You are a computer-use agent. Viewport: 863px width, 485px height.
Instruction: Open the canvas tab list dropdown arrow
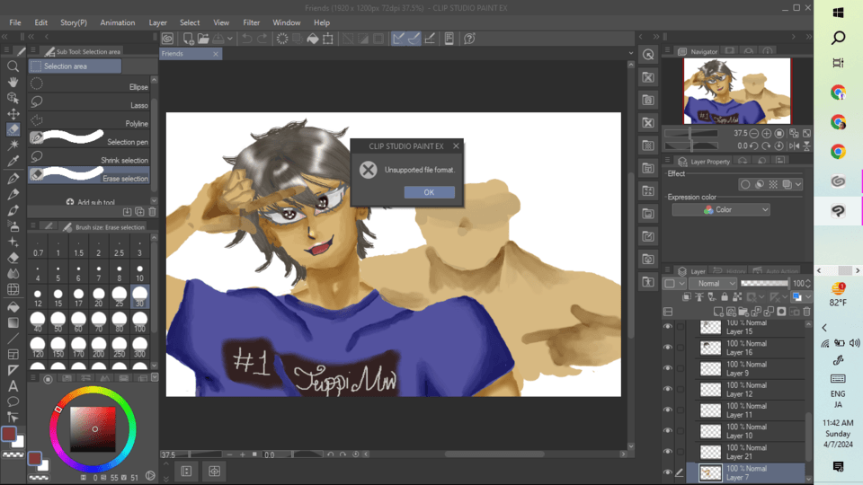(x=631, y=53)
